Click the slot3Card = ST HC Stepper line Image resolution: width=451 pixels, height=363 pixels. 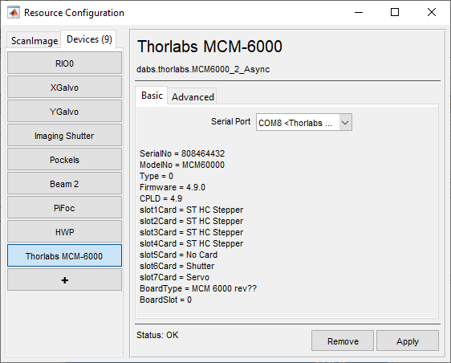point(191,232)
